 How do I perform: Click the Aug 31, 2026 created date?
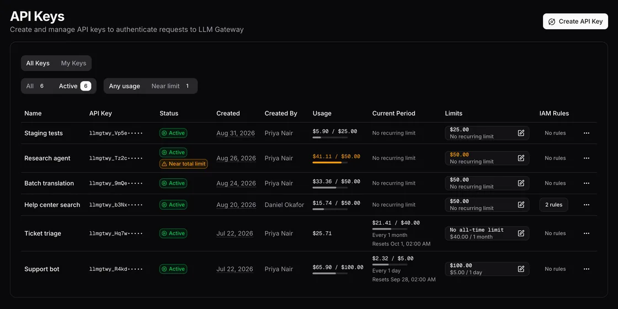click(236, 133)
